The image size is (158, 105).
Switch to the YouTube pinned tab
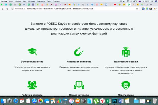pos(115,4)
